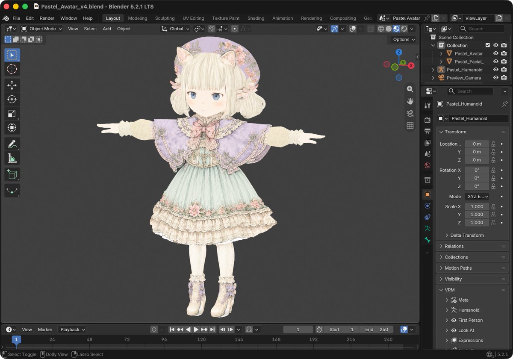Click the Options button in the viewport
This screenshot has height=359, width=513.
pos(403,39)
